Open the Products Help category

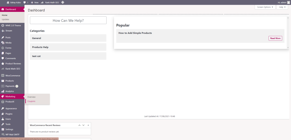click(68, 47)
